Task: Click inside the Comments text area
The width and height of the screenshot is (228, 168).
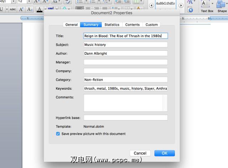Action: [x=123, y=103]
